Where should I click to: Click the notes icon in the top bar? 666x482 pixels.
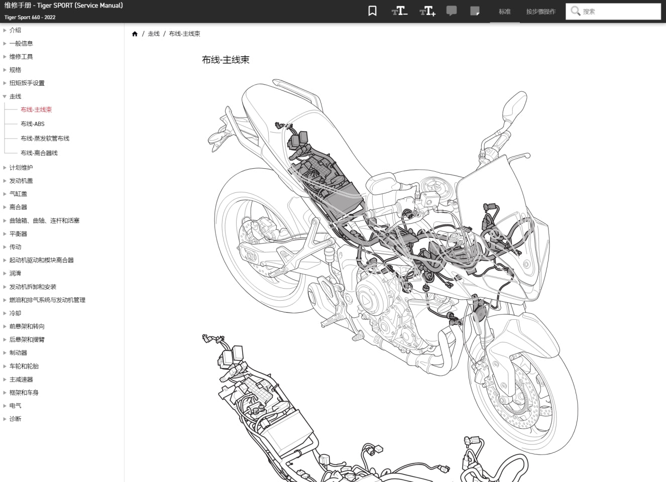point(475,11)
